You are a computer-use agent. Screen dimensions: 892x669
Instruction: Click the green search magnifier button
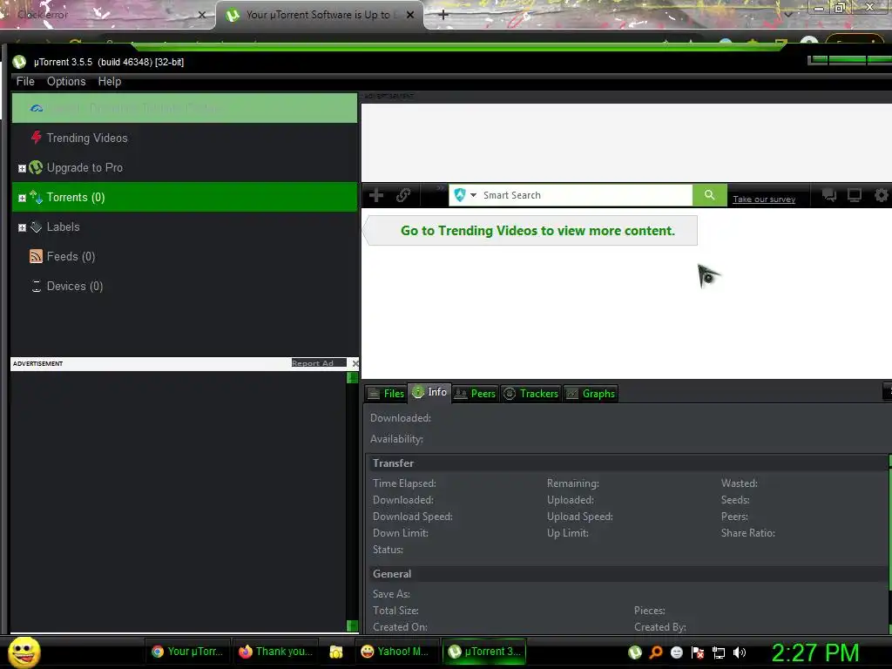tap(709, 195)
